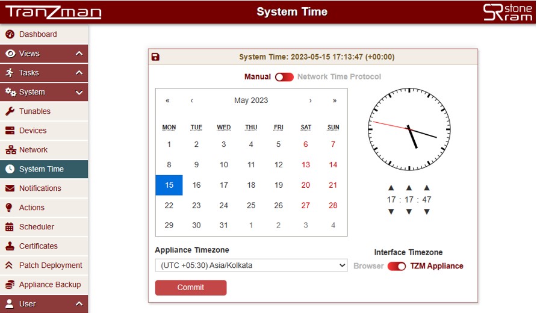The height and width of the screenshot is (313, 537).
Task: Toggle Browser / TZM Appliance timezone switch
Action: pos(397,266)
